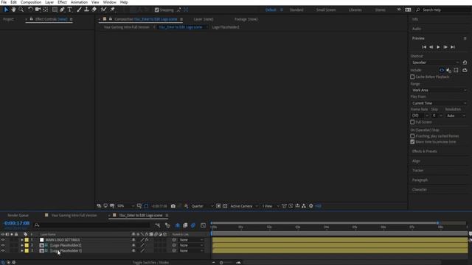The width and height of the screenshot is (472, 265).
Task: Open the viewer Quarter resolution dropdown
Action: click(202, 206)
